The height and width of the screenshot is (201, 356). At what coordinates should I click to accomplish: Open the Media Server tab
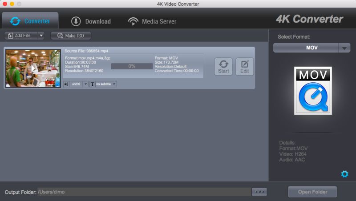click(x=152, y=21)
